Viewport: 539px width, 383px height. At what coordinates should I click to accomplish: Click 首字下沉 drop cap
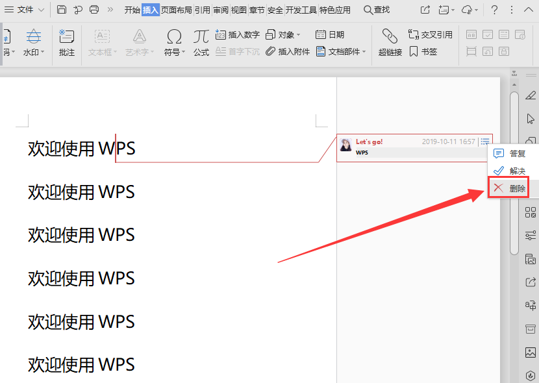(x=237, y=51)
